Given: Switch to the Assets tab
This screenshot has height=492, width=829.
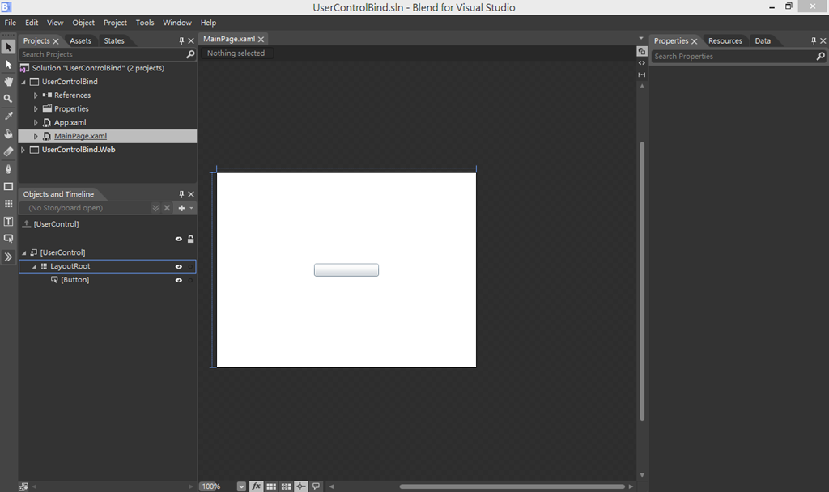Looking at the screenshot, I should pos(80,40).
